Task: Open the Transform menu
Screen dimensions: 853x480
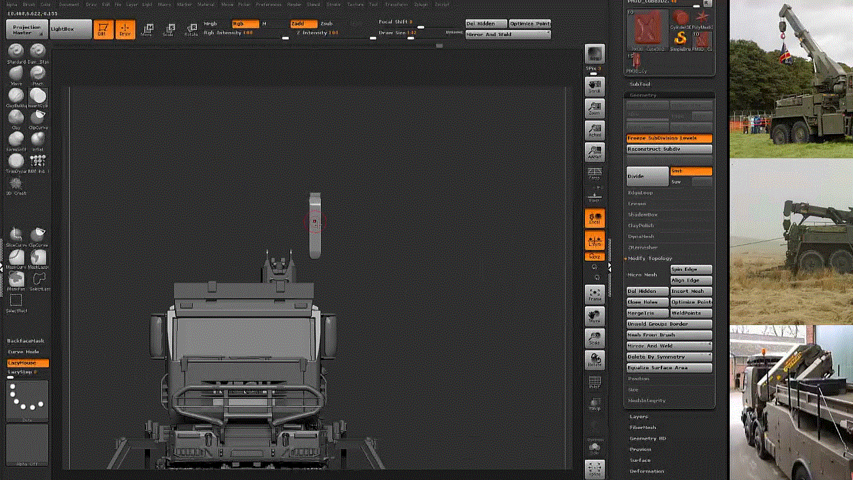Action: click(397, 4)
